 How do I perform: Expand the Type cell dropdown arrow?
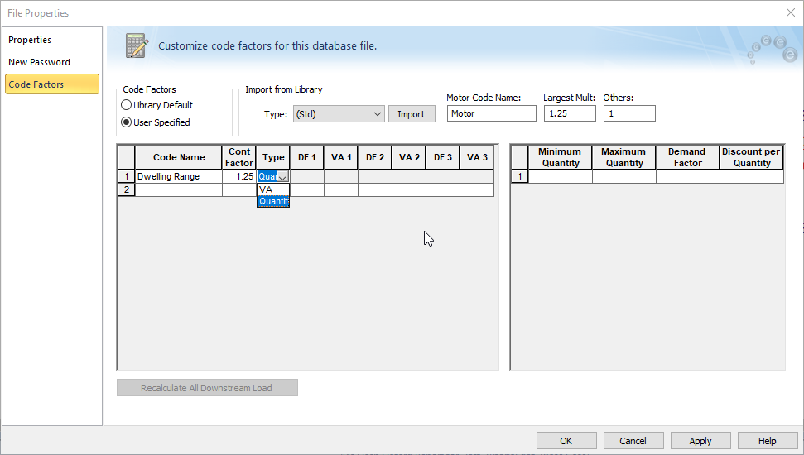(x=282, y=177)
